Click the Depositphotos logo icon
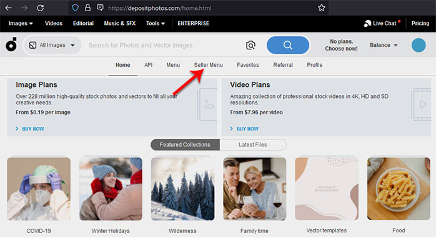This screenshot has height=243, width=436. (x=11, y=44)
